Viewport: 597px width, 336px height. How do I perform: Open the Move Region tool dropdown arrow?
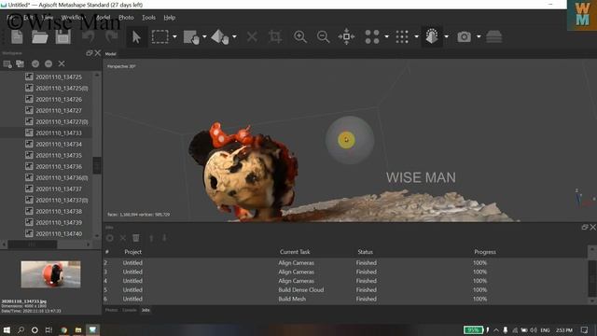204,37
